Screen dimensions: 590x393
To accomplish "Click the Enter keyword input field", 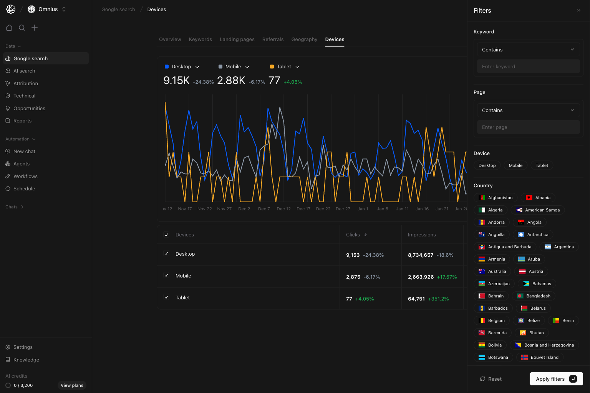I will click(x=528, y=66).
